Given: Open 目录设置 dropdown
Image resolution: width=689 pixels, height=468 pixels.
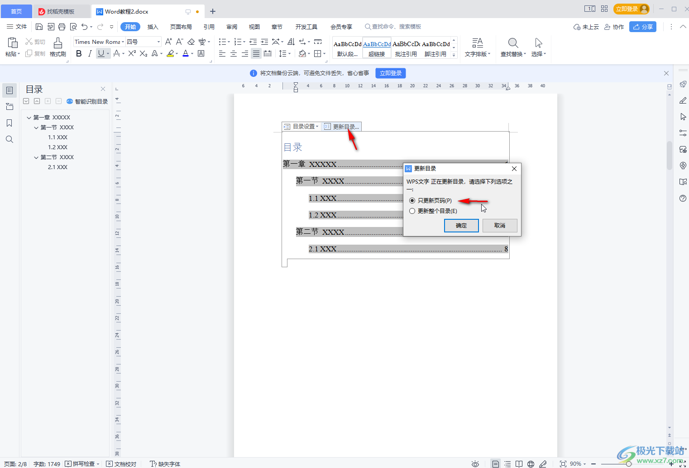Looking at the screenshot, I should click(x=301, y=127).
